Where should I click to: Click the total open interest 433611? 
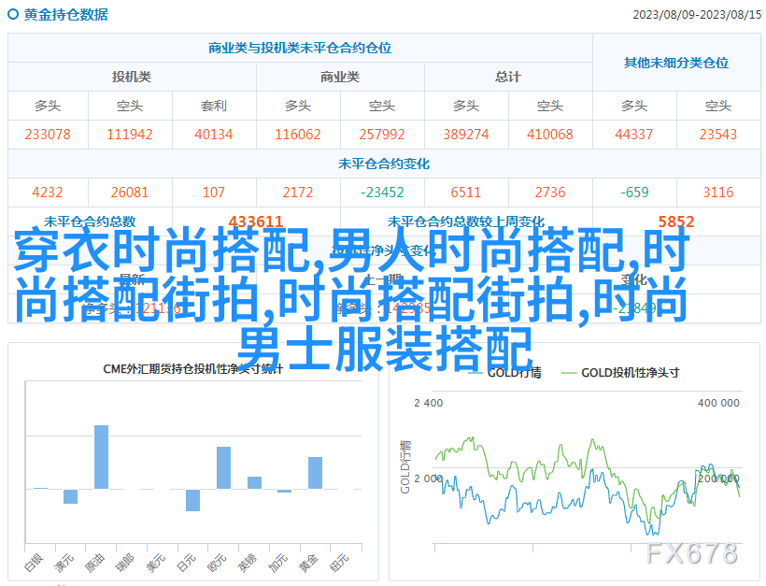point(256,222)
